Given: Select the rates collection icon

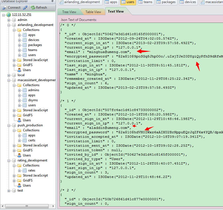Looking at the screenshot, I should pos(25,171).
